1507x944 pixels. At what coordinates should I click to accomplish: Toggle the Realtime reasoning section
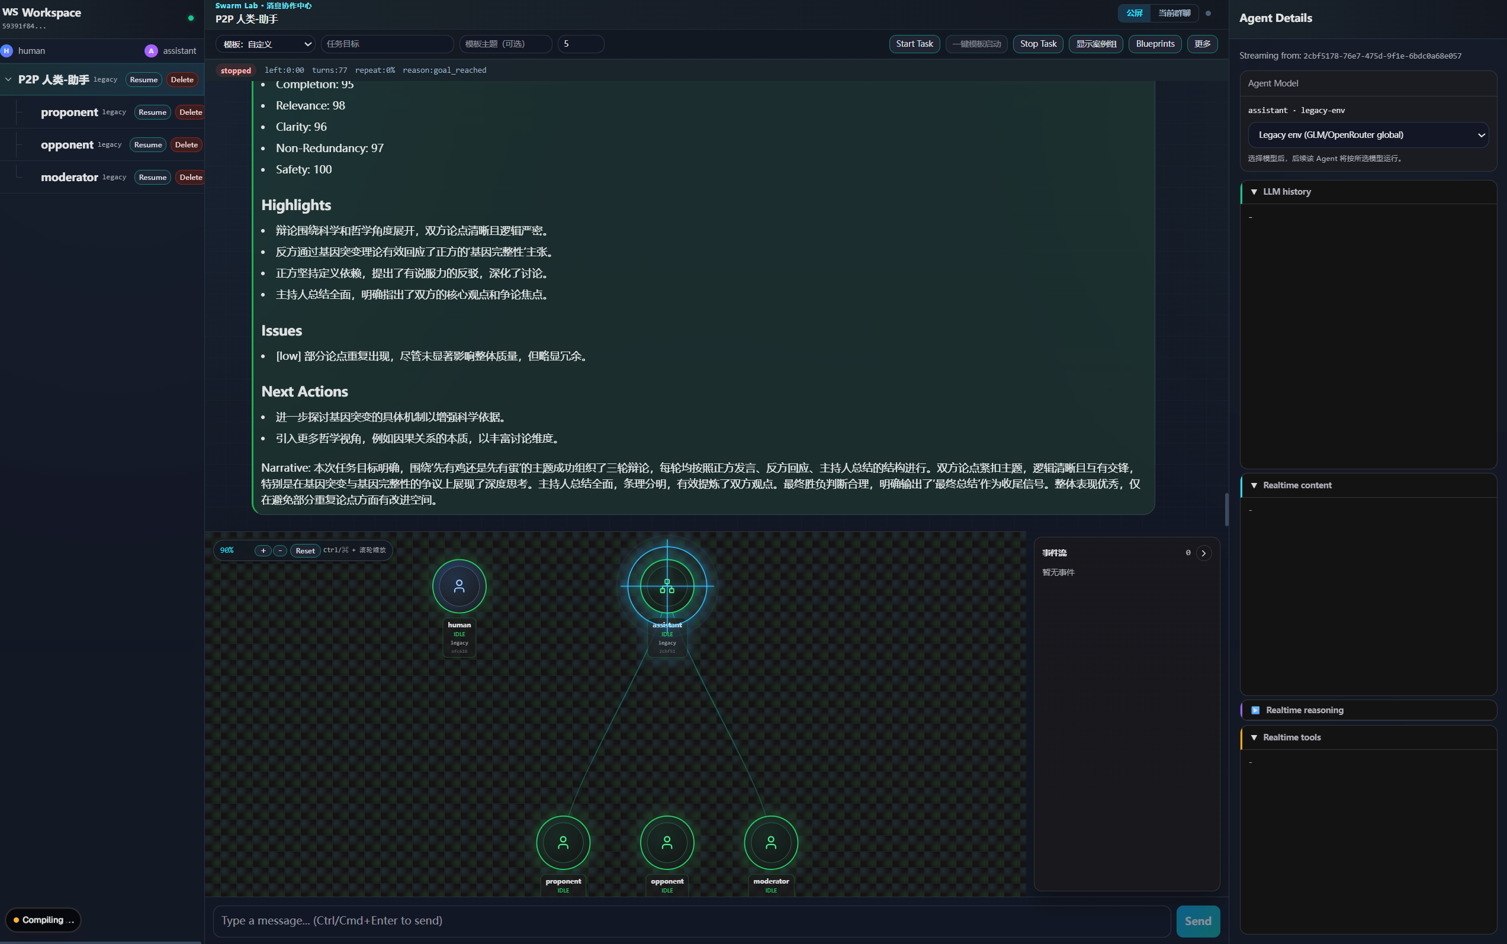[x=1303, y=710]
